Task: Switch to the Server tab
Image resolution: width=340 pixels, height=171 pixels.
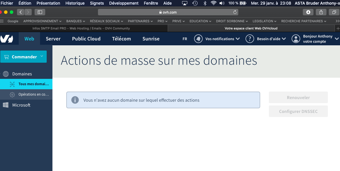Action: click(53, 39)
